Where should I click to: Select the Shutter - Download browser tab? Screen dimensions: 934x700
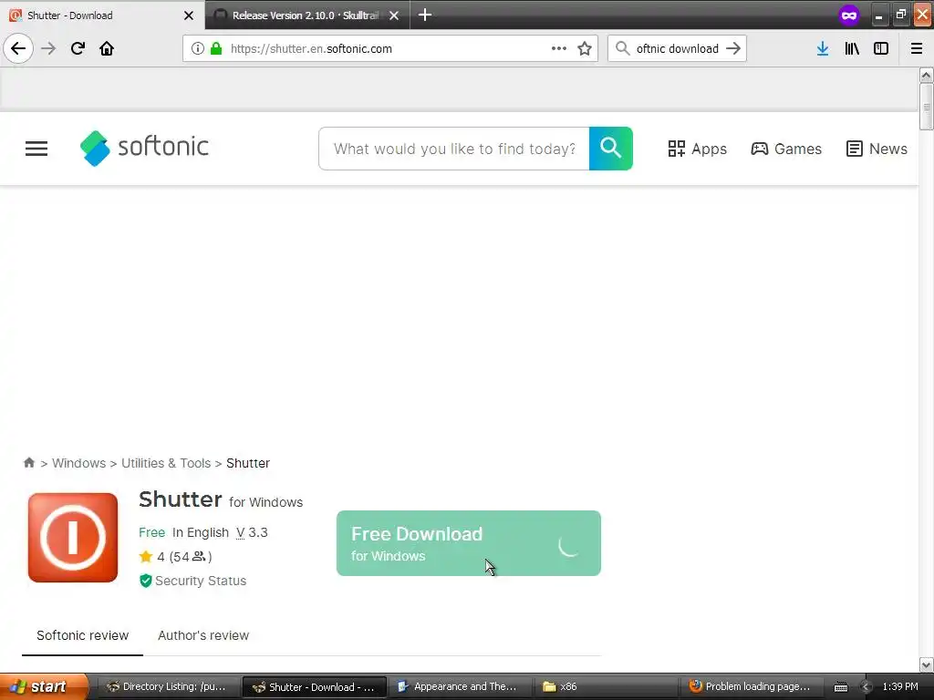click(x=102, y=15)
